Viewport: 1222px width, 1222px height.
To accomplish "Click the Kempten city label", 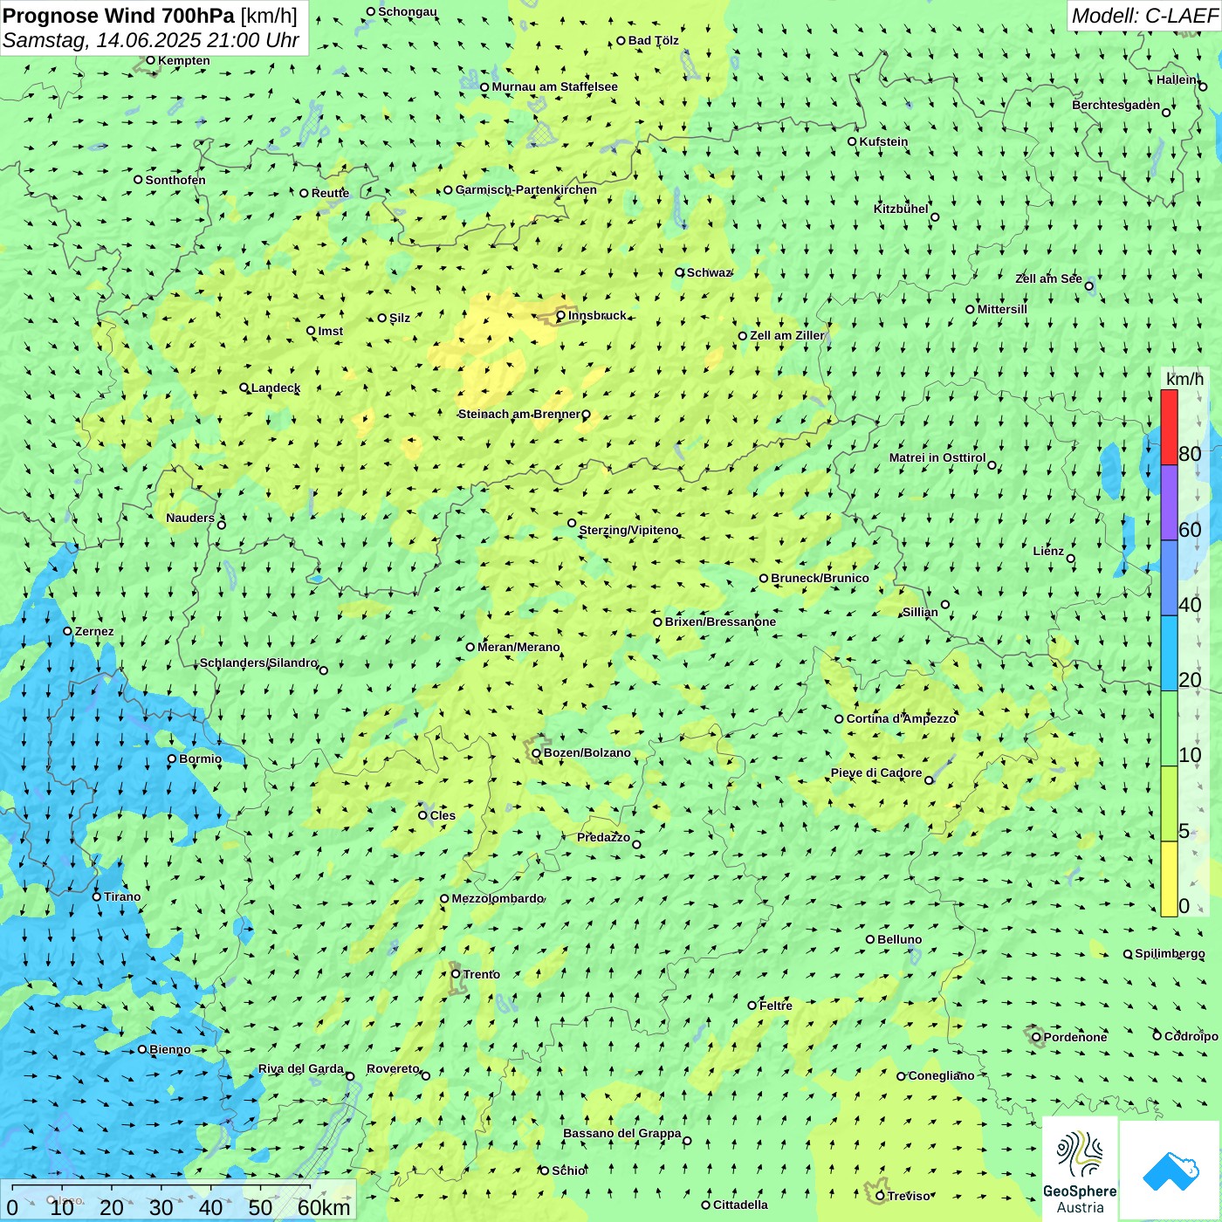I will (183, 60).
